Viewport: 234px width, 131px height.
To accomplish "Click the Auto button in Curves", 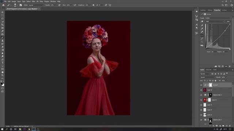I will click(228, 21).
